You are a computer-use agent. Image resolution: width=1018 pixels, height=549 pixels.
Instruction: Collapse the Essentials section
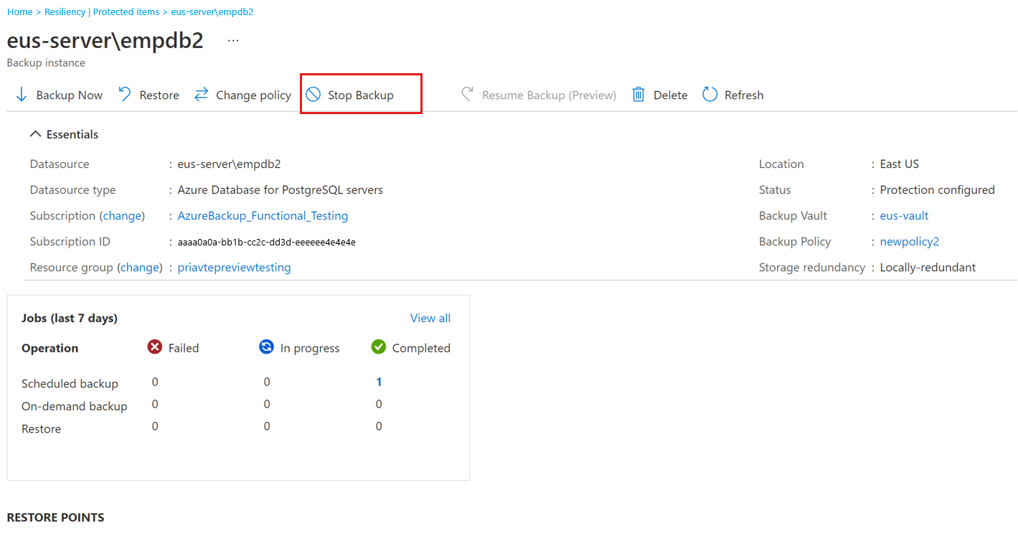pos(35,134)
